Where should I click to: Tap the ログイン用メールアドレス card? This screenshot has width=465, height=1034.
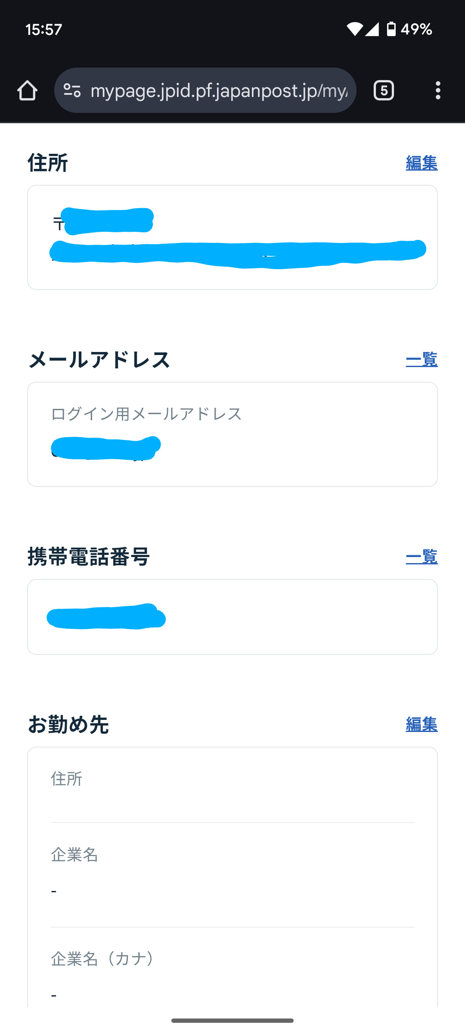click(x=232, y=434)
